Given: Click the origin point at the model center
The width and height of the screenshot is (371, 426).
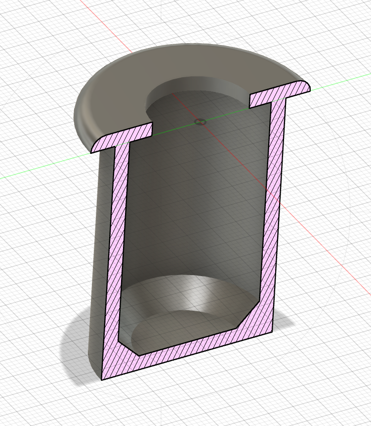Looking at the screenshot, I should 200,122.
